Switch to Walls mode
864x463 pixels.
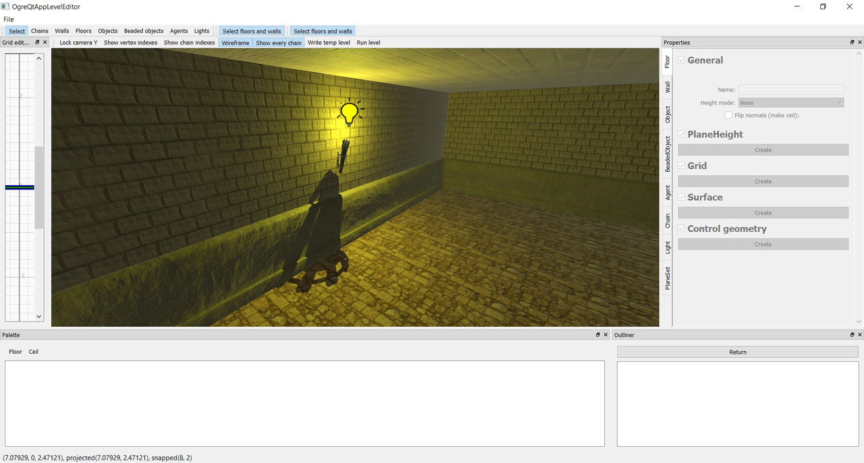pos(62,31)
